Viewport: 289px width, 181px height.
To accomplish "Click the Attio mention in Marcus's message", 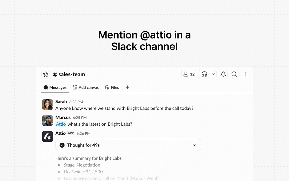I will click(61, 124).
